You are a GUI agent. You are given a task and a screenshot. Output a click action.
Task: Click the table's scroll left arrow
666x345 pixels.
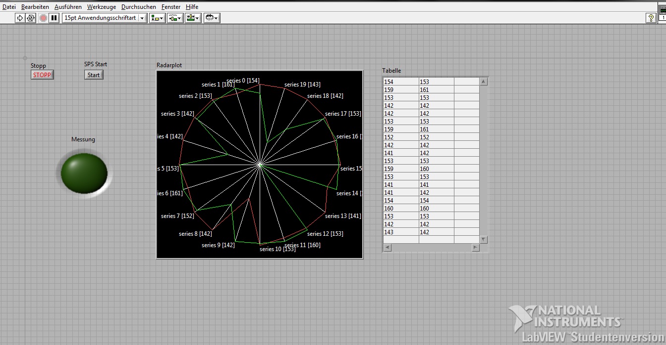[388, 248]
